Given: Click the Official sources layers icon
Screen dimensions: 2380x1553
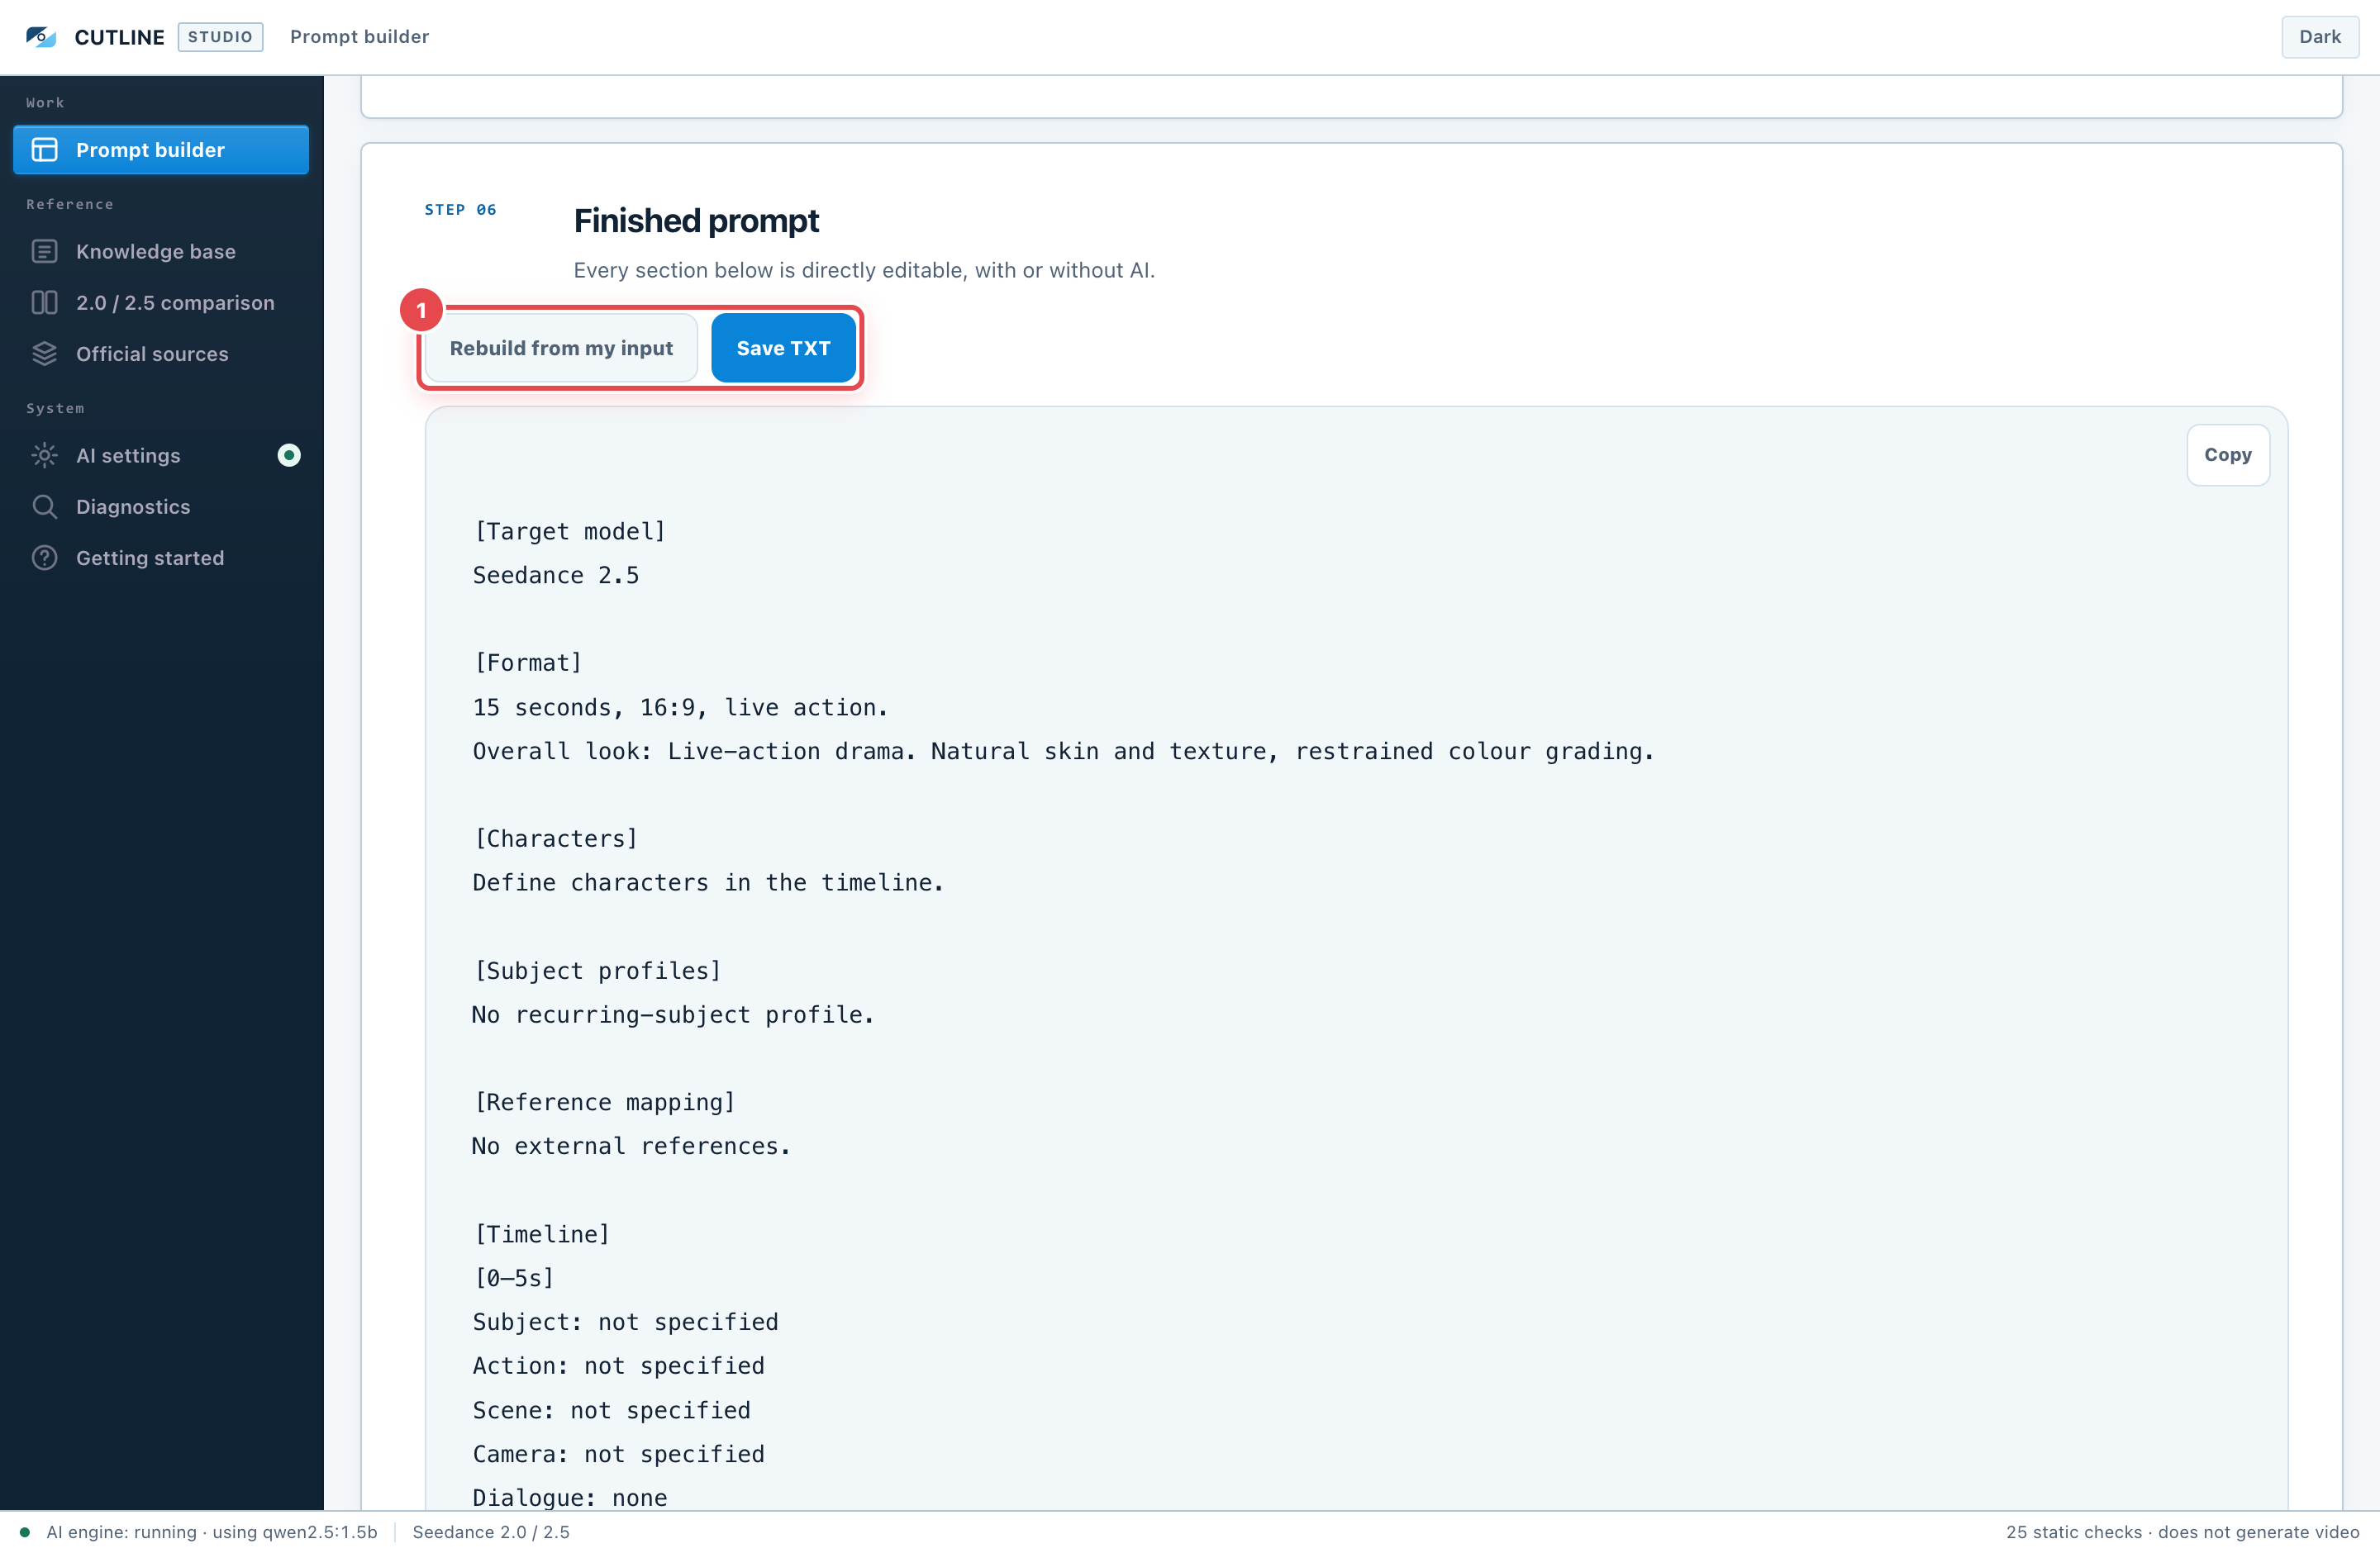Looking at the screenshot, I should click(x=44, y=354).
